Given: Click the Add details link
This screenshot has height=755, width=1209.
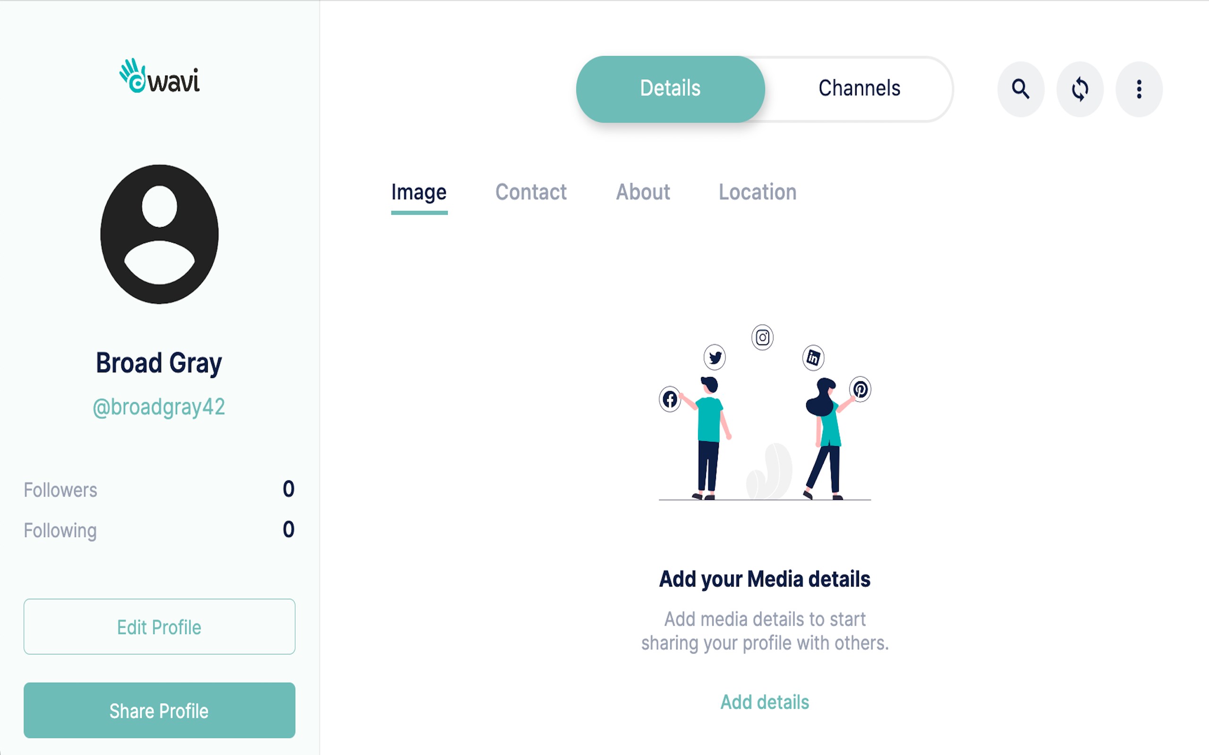Looking at the screenshot, I should click(765, 702).
